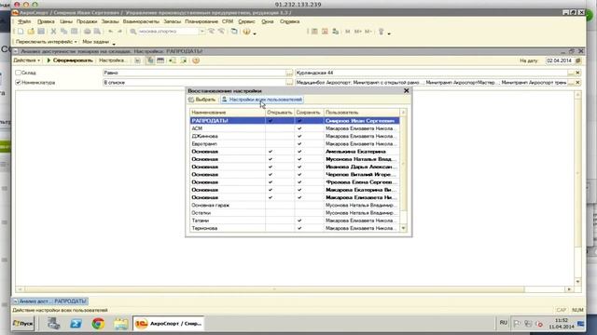Expand toolbar options arrow after help icon
The image size is (597, 335).
tap(255, 33)
